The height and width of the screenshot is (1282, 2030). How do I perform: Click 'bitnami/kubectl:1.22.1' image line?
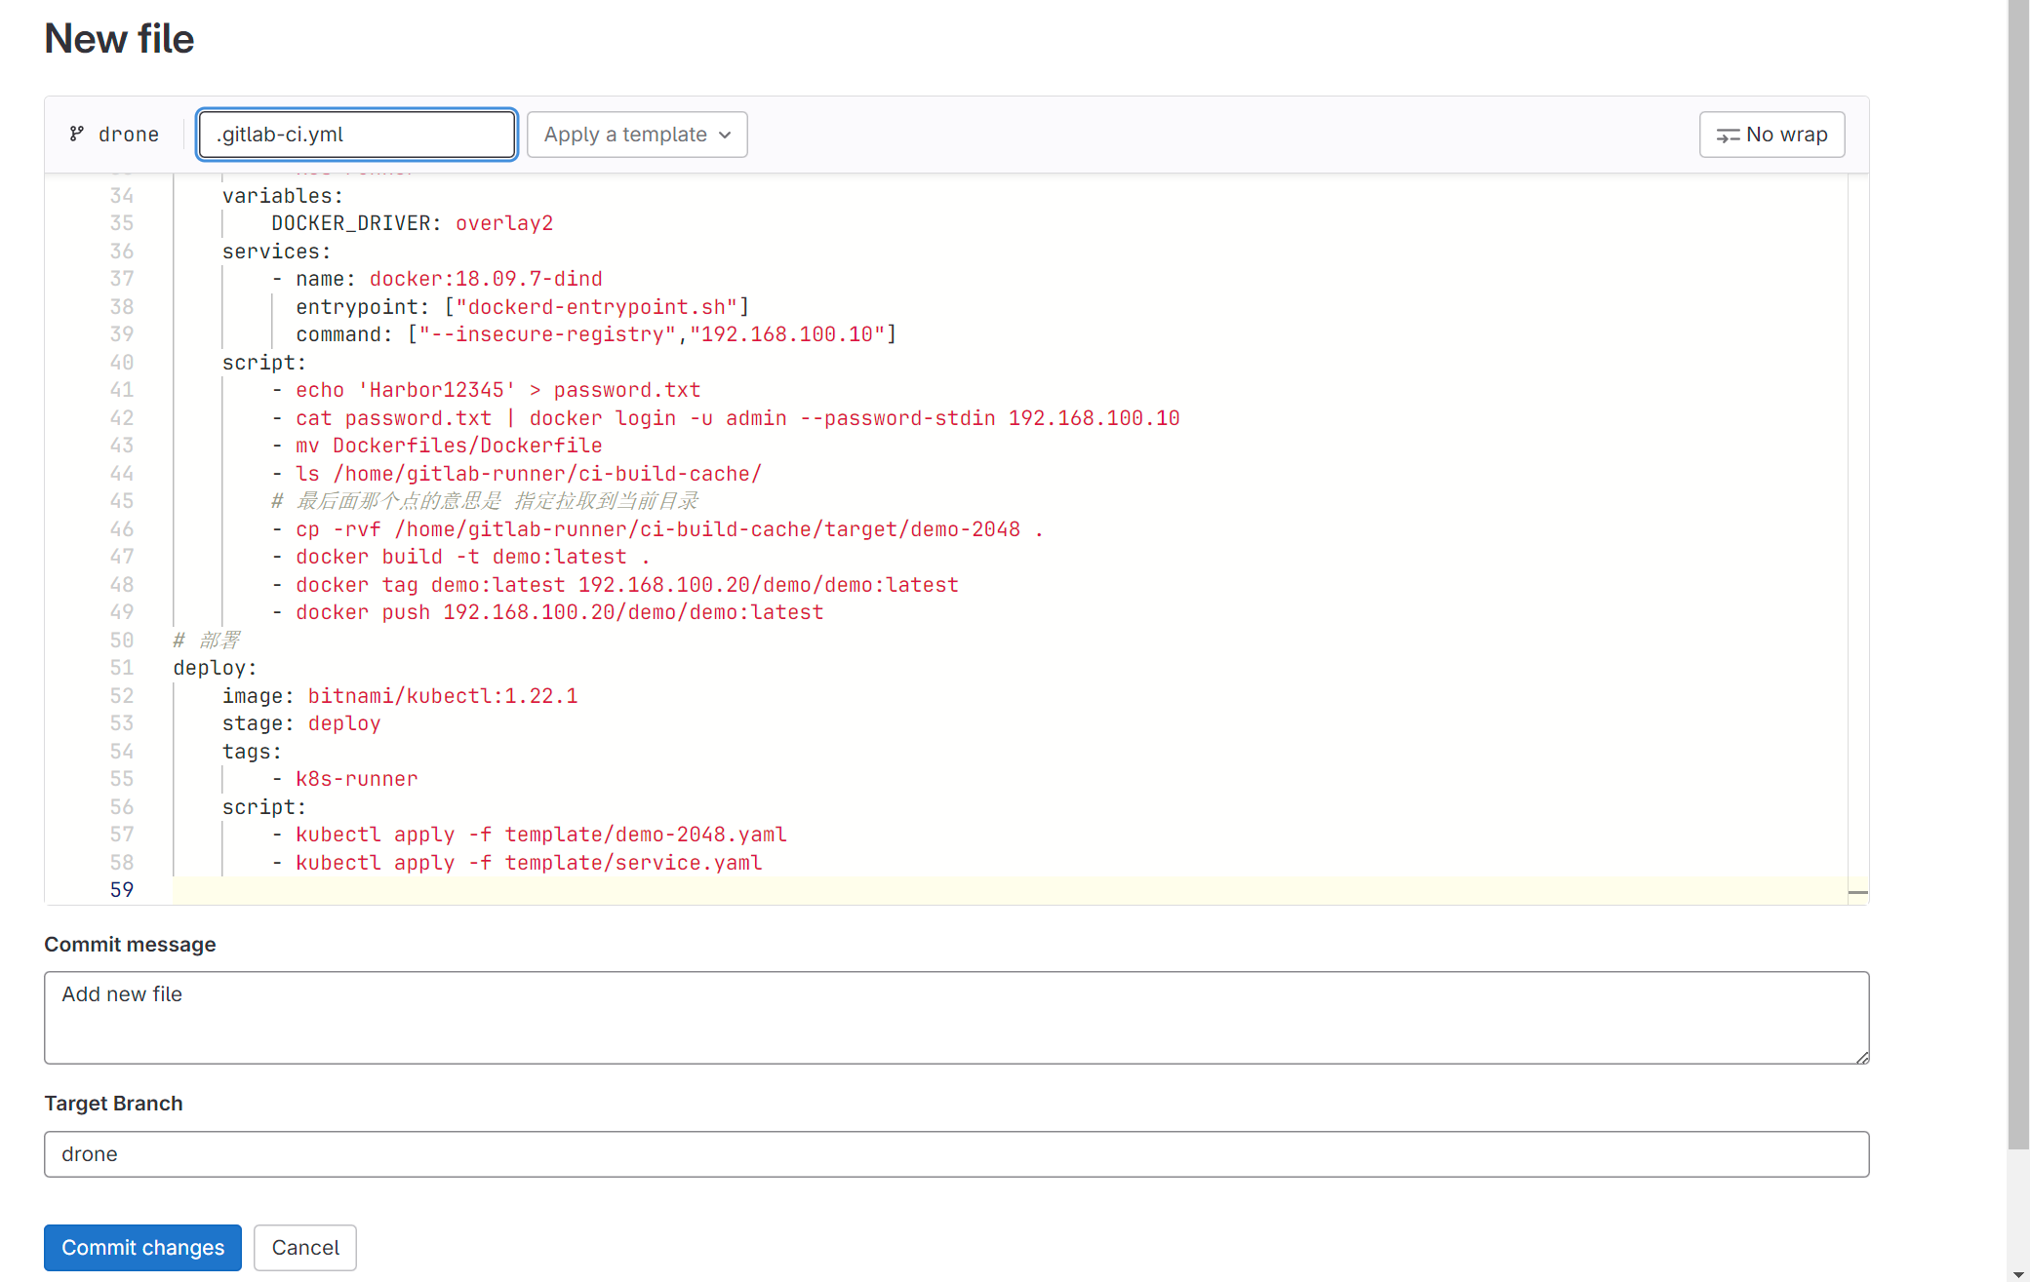click(x=400, y=696)
